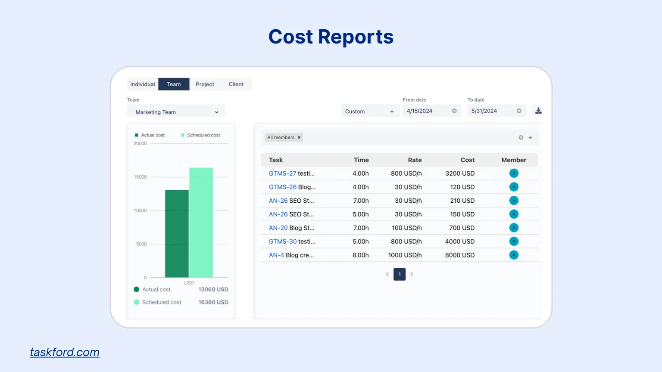Open the Project report tab

[x=205, y=84]
